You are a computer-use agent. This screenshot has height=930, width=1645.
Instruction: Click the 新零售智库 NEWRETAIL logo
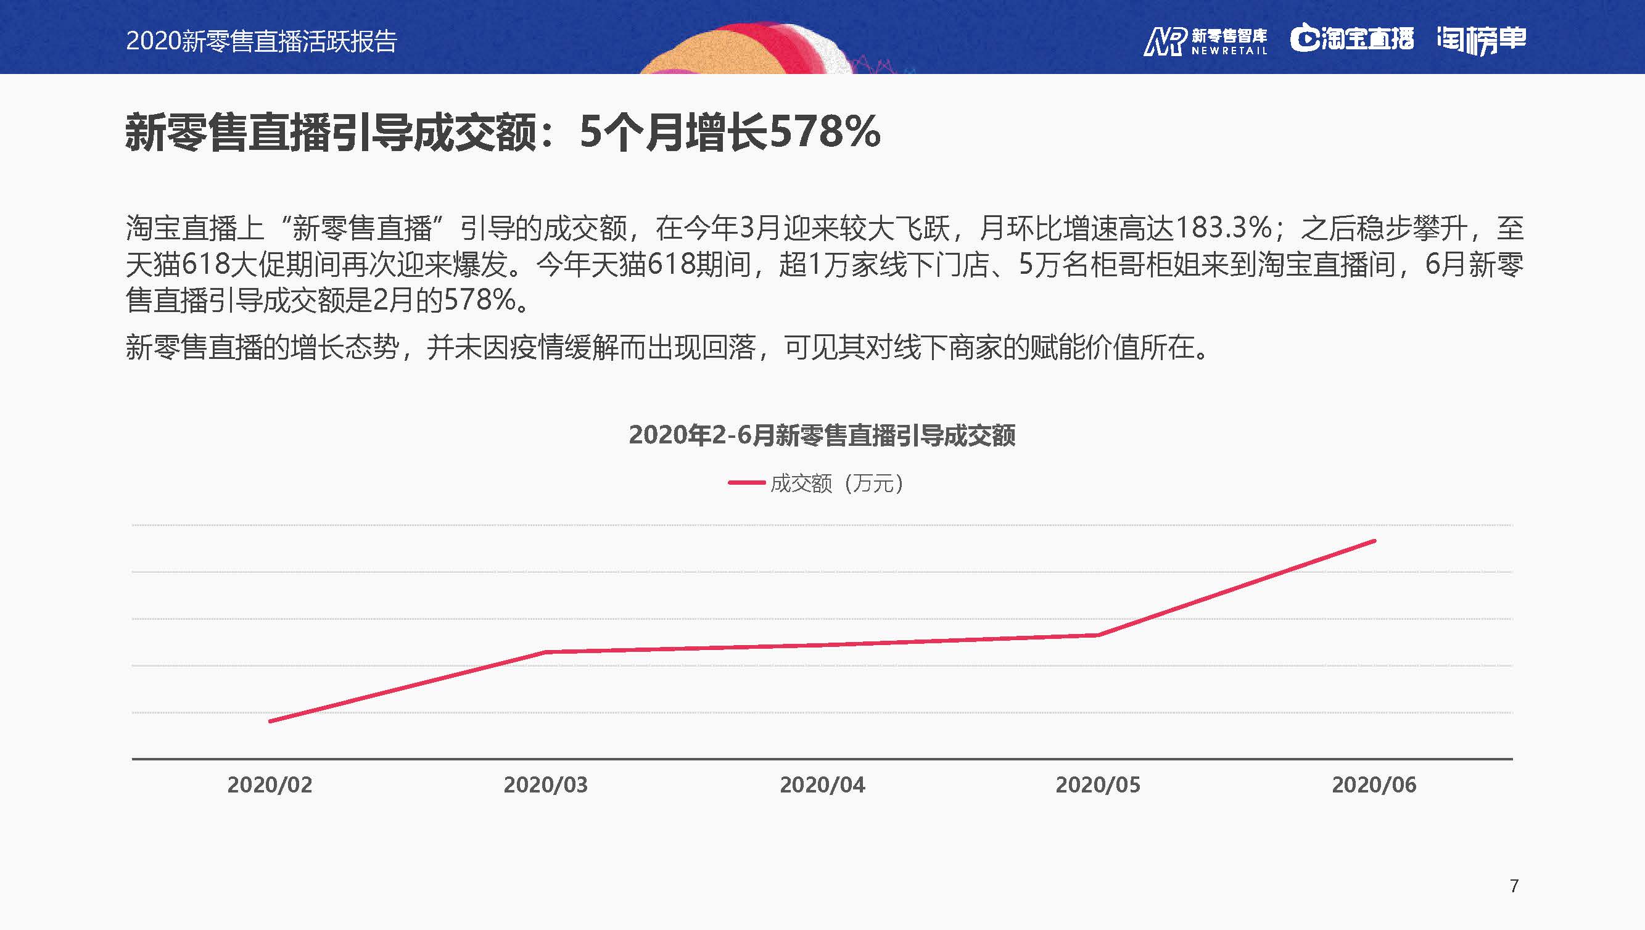(1205, 41)
